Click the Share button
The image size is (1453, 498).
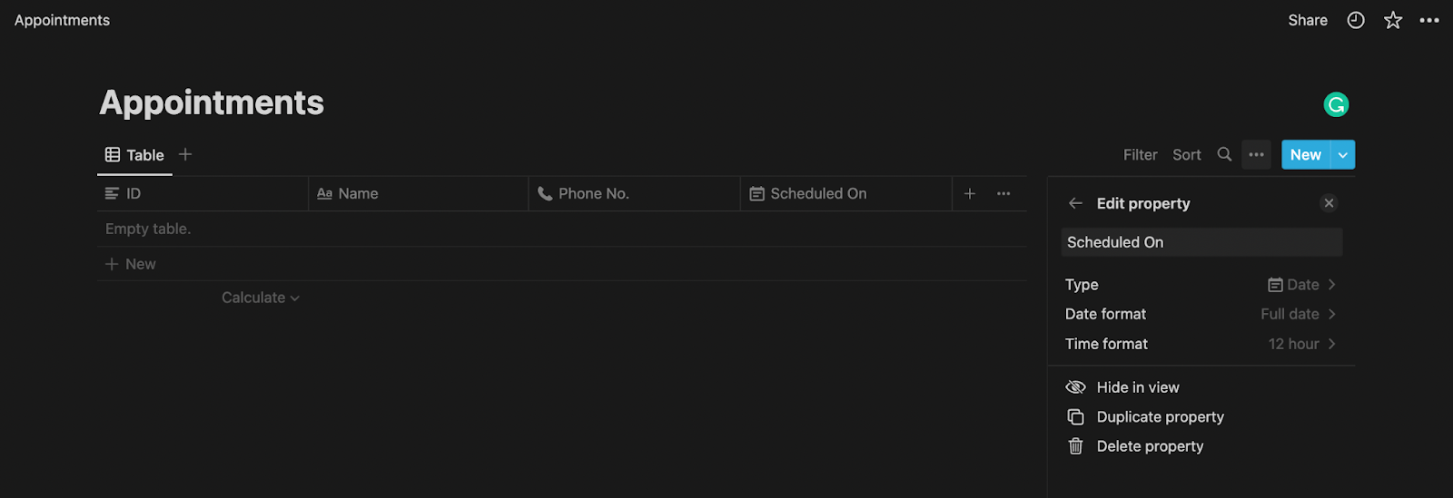tap(1308, 20)
